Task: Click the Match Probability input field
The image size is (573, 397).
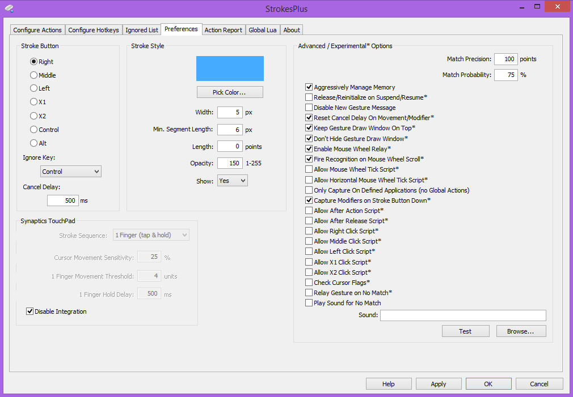Action: [x=505, y=75]
